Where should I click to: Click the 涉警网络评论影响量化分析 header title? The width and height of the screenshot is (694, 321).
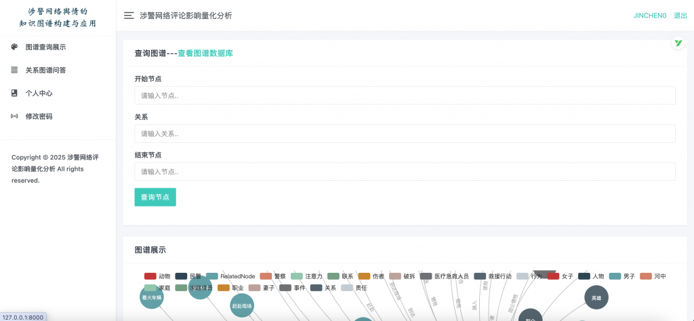186,16
